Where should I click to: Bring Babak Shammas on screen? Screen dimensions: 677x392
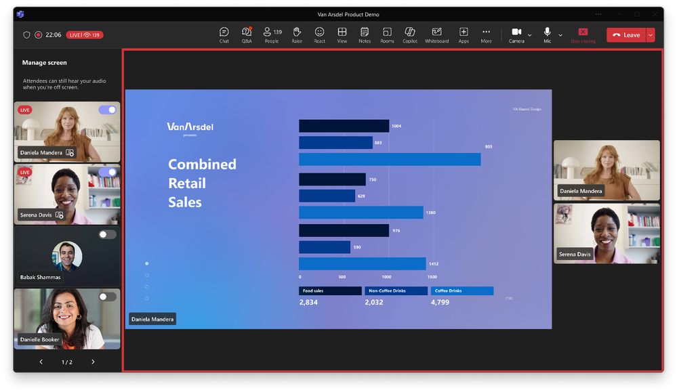point(108,235)
